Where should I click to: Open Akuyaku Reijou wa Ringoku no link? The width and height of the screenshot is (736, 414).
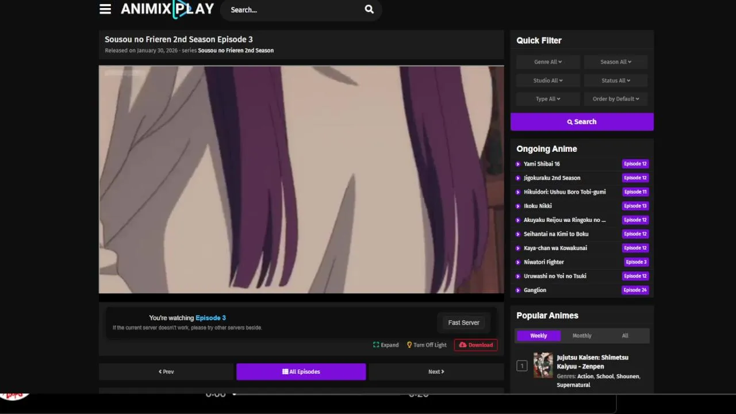(565, 220)
